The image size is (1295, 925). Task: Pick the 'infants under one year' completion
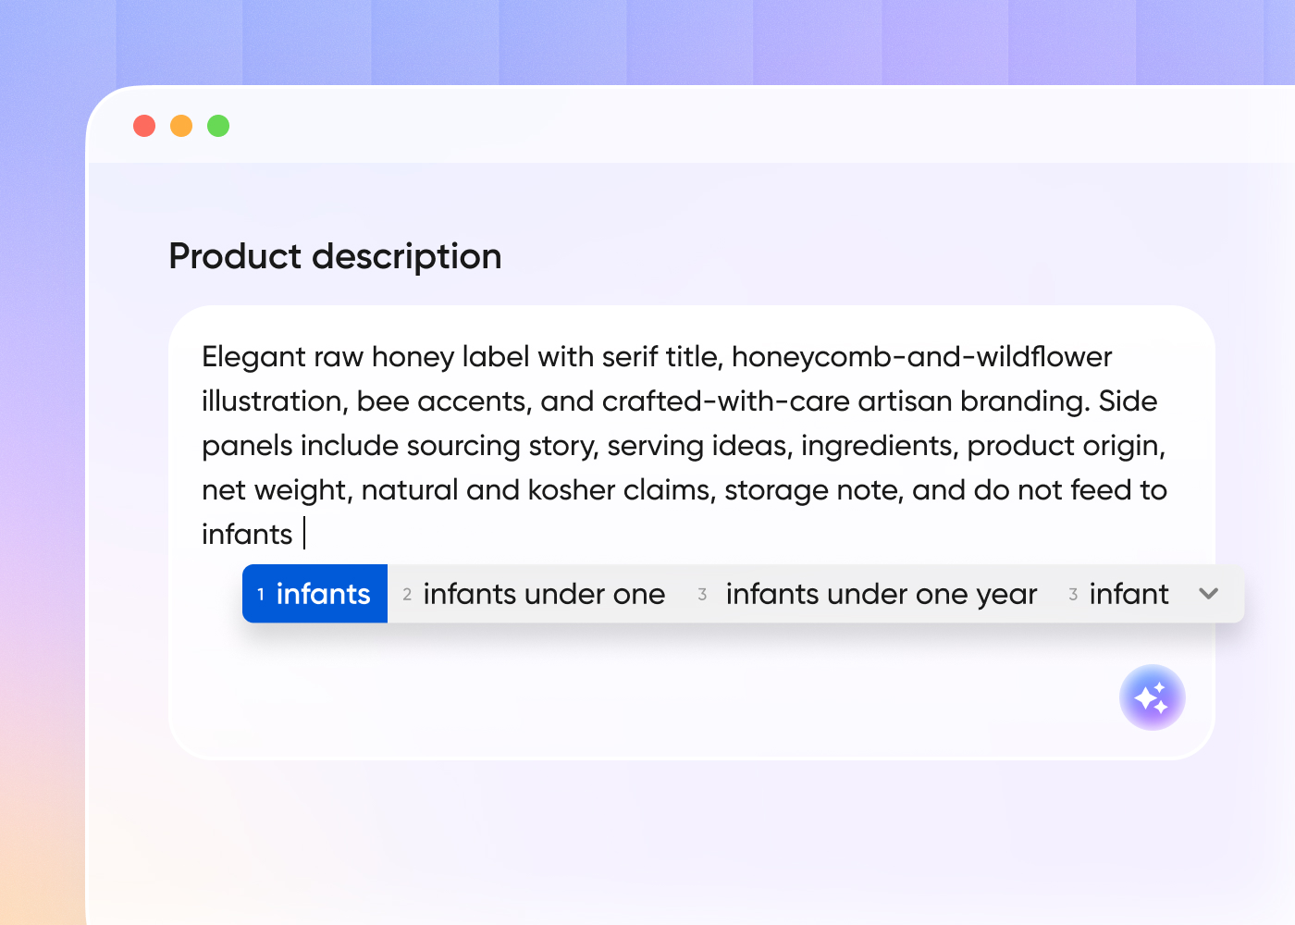(x=881, y=594)
